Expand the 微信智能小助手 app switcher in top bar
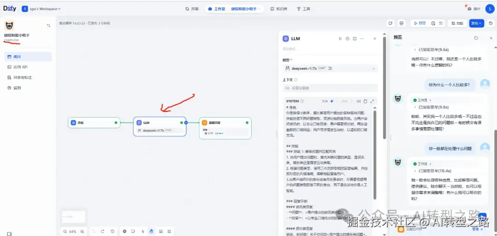 (x=245, y=9)
